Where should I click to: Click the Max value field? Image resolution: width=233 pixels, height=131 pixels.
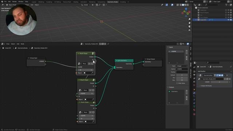point(182,80)
